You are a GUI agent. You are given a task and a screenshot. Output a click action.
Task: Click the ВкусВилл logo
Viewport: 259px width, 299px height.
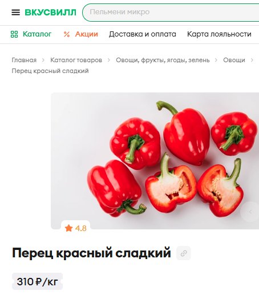coord(51,13)
